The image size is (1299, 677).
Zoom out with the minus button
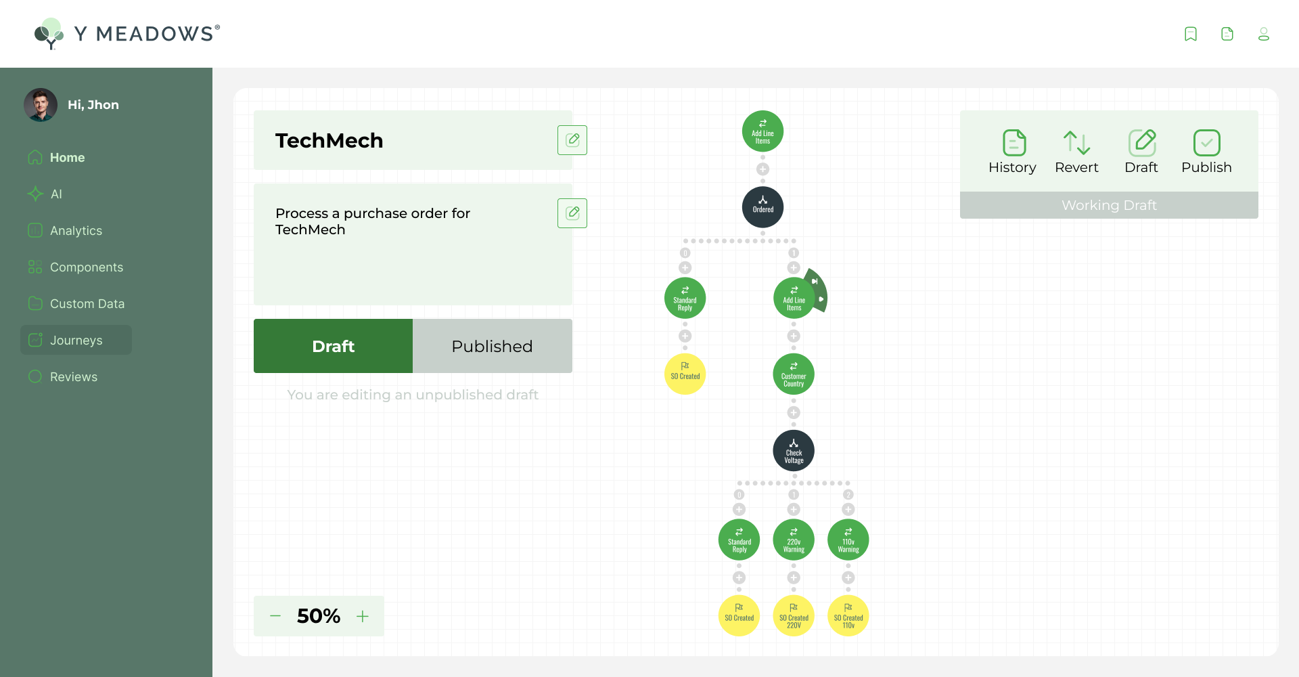point(275,616)
